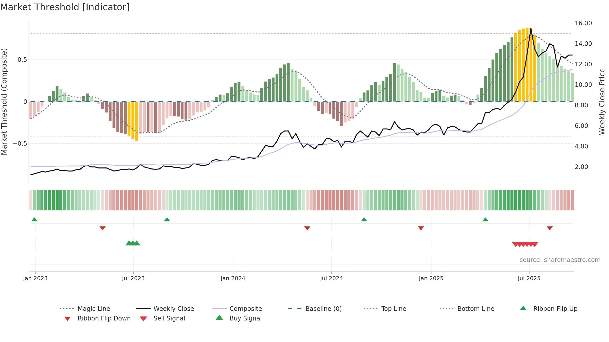The width and height of the screenshot is (609, 342).
Task: Click the Jan 2024 axis label
Action: coord(233,278)
